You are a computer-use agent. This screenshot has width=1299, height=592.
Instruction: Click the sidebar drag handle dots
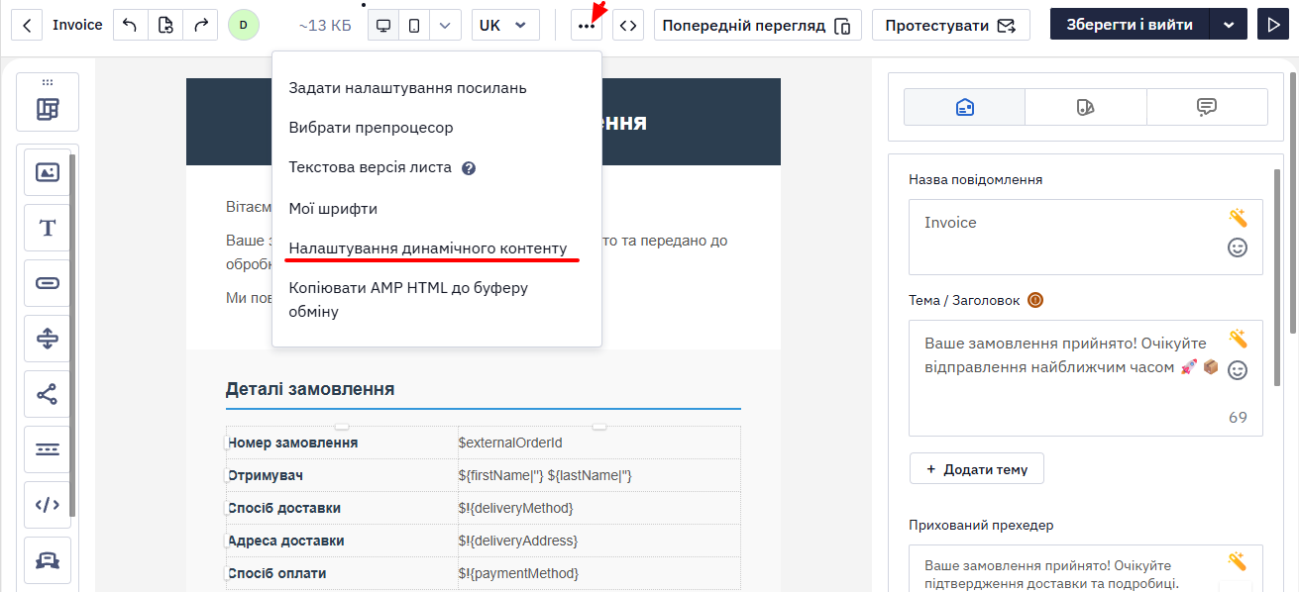tap(48, 82)
